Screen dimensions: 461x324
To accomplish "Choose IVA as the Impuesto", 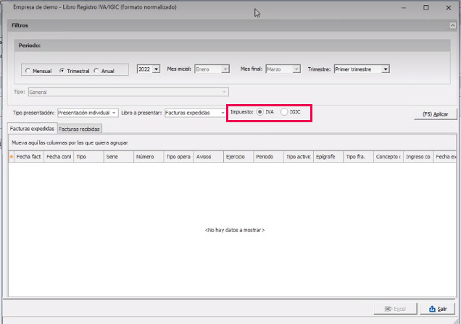I will [x=260, y=111].
